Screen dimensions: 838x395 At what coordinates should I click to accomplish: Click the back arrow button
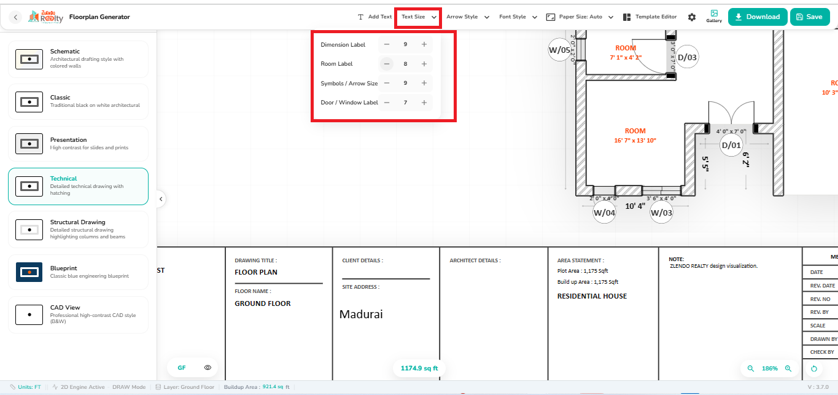pos(16,17)
